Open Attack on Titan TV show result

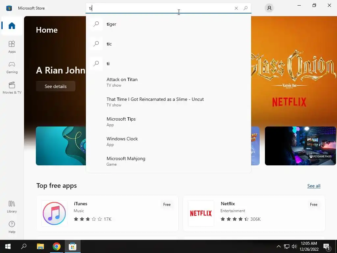point(168,82)
